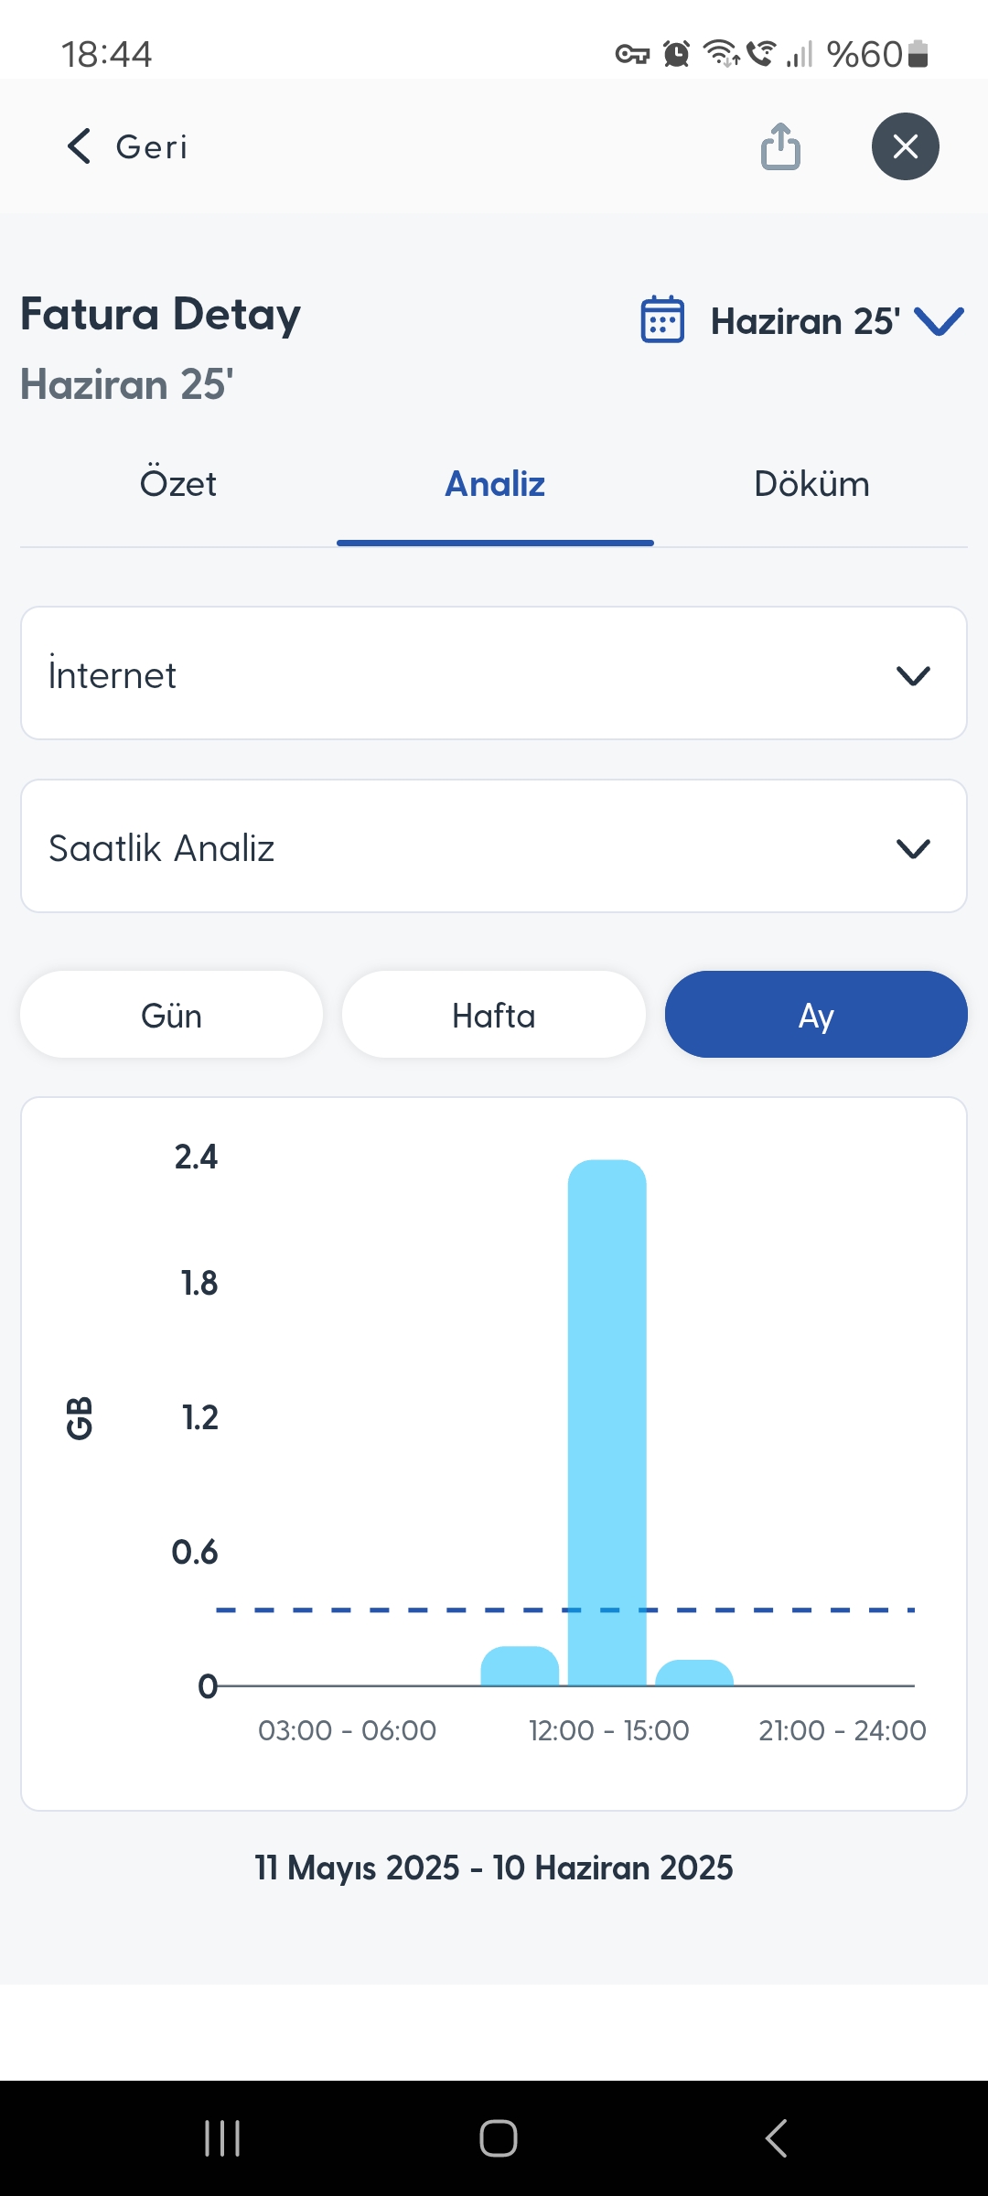Viewport: 988px width, 2196px height.
Task: Select the Analiz tab
Action: click(495, 484)
